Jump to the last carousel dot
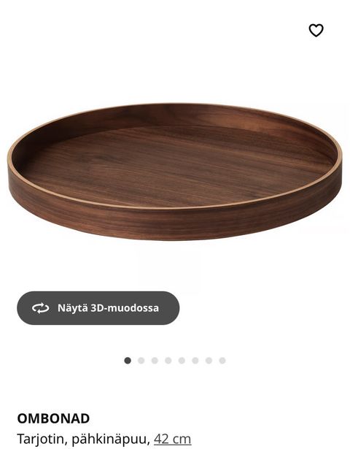The width and height of the screenshot is (350, 449). [x=222, y=361]
